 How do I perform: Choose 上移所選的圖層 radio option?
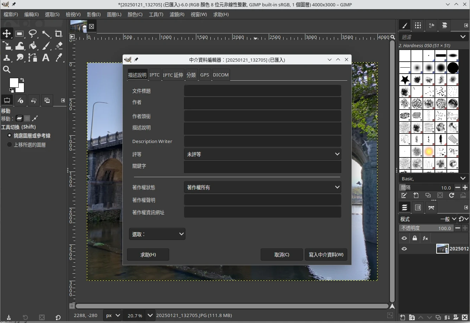[x=10, y=145]
